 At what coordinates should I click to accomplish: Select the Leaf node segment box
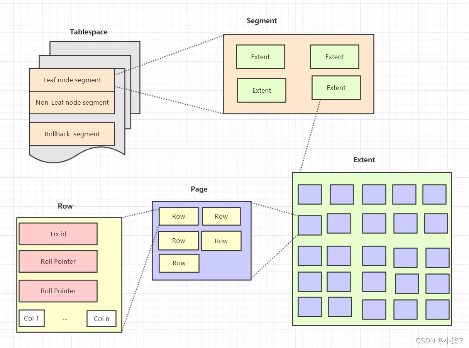coord(72,80)
